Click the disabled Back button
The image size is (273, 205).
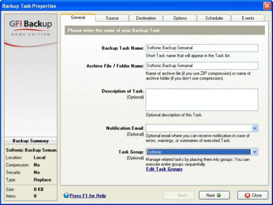point(179,195)
